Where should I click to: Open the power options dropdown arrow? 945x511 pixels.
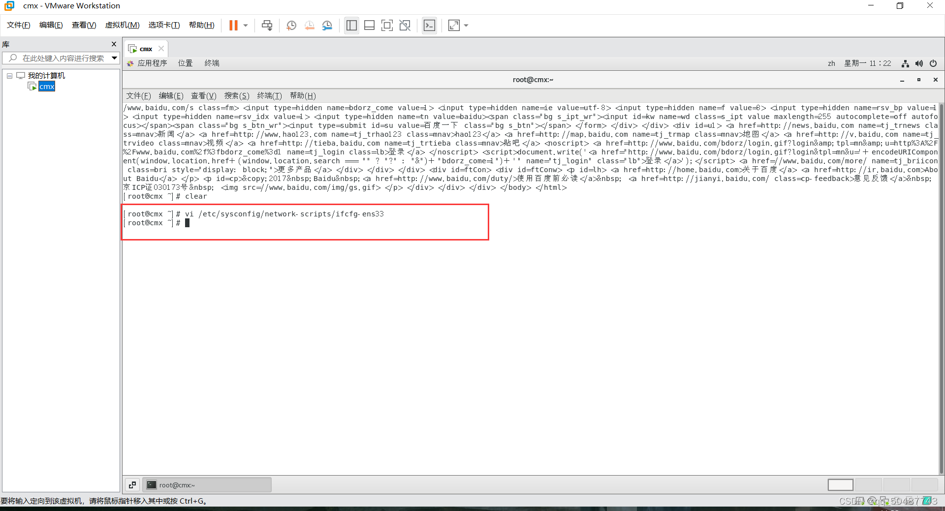click(x=246, y=26)
